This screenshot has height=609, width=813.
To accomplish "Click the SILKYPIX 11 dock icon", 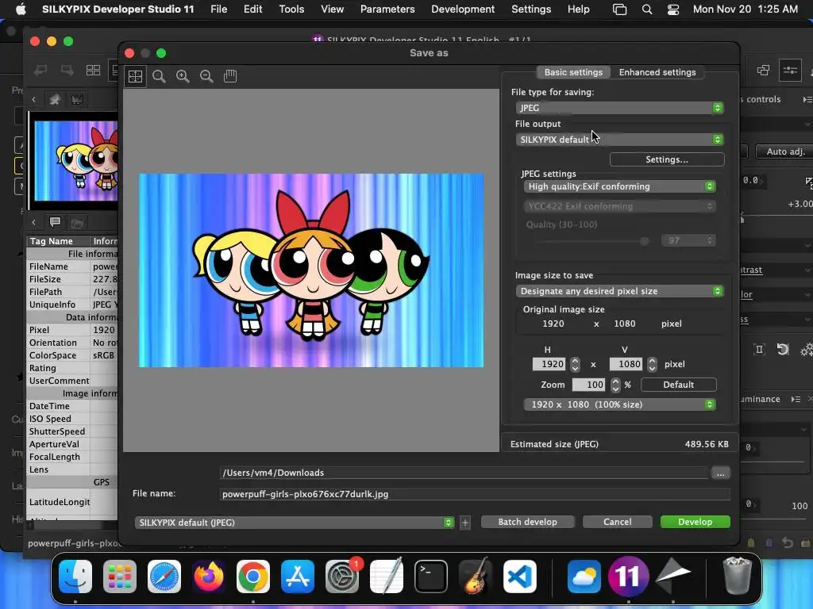I will point(628,576).
